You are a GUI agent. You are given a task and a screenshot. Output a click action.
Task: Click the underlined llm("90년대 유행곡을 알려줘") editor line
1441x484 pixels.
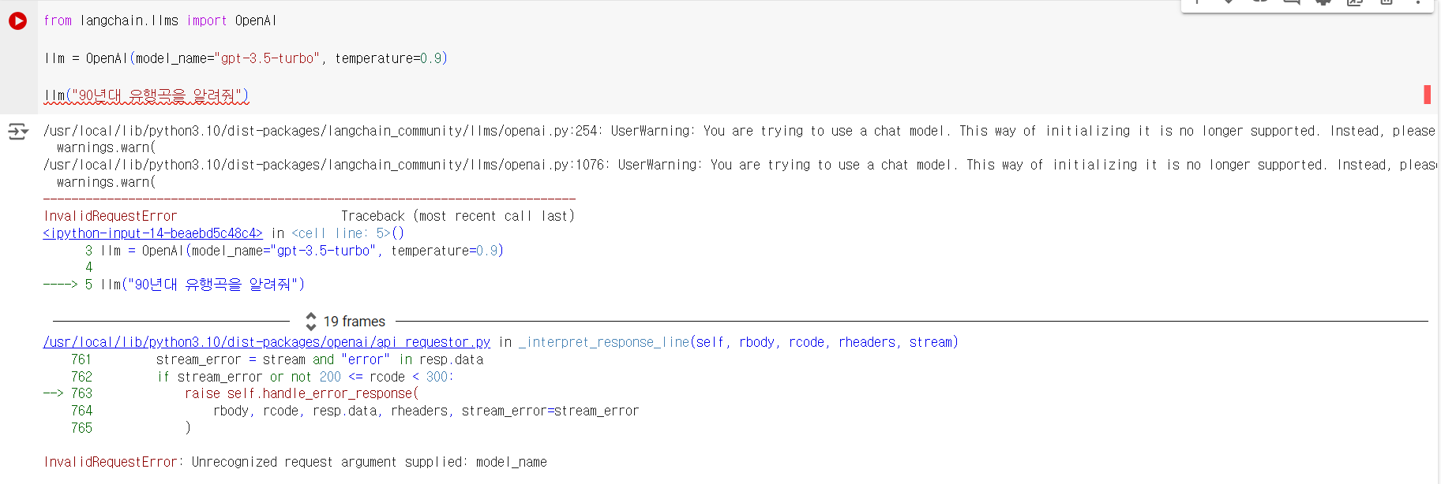point(146,96)
